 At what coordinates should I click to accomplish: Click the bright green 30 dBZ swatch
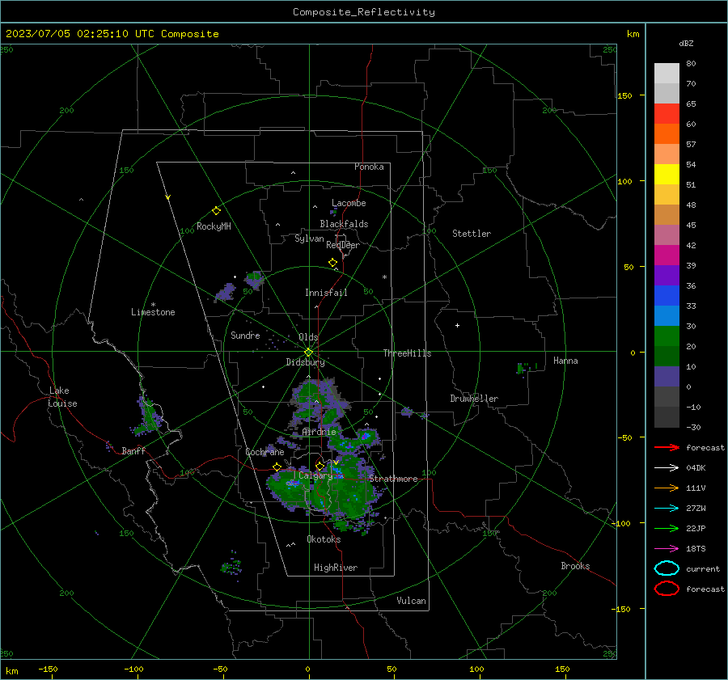[667, 336]
